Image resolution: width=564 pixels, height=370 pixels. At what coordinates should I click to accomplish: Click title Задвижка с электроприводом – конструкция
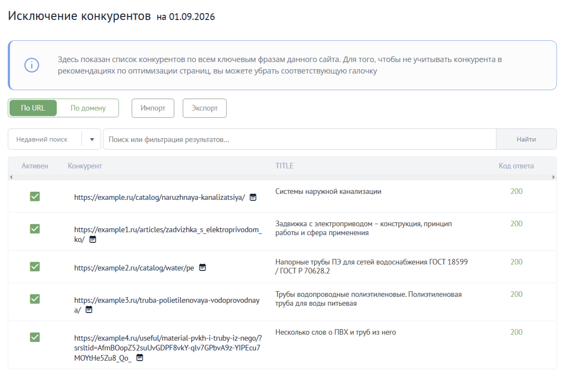364,228
